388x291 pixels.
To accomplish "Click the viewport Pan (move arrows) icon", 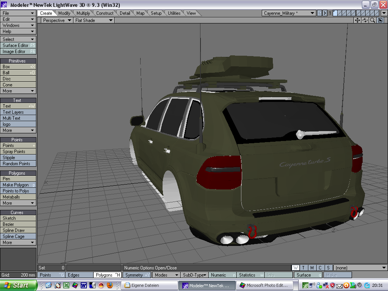I will point(357,20).
